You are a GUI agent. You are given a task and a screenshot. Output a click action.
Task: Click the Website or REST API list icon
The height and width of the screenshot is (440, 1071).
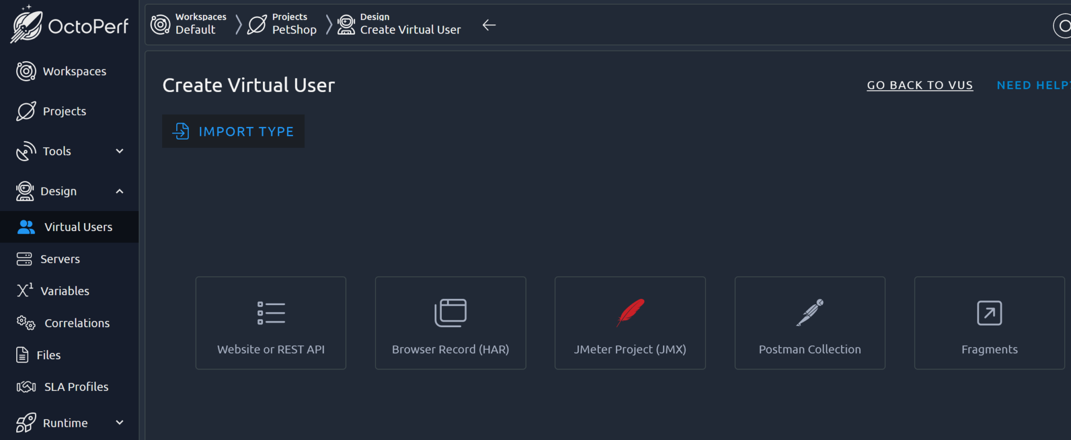(x=271, y=312)
